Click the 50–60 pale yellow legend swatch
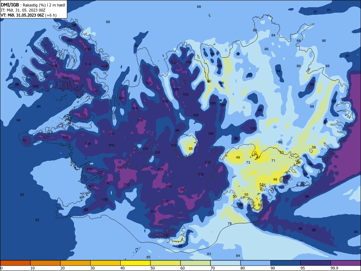The width and height of the screenshot is (361, 271). coord(165,263)
